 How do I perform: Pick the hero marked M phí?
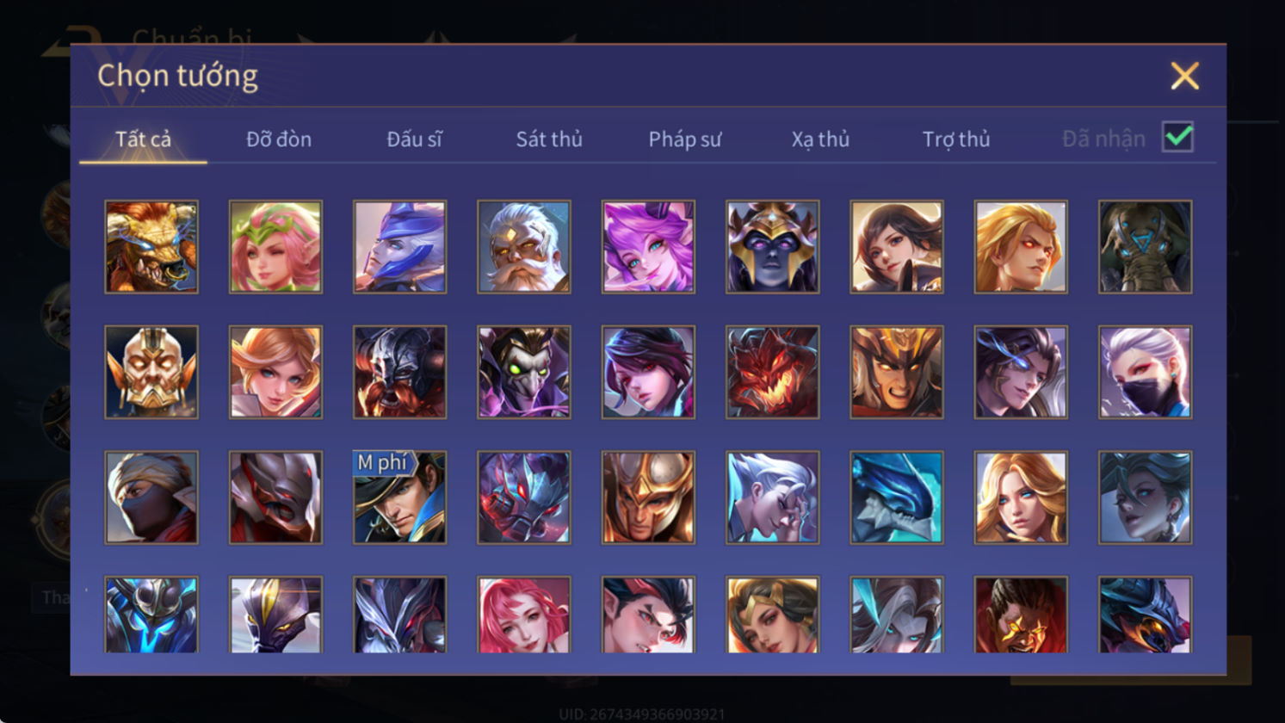[399, 497]
